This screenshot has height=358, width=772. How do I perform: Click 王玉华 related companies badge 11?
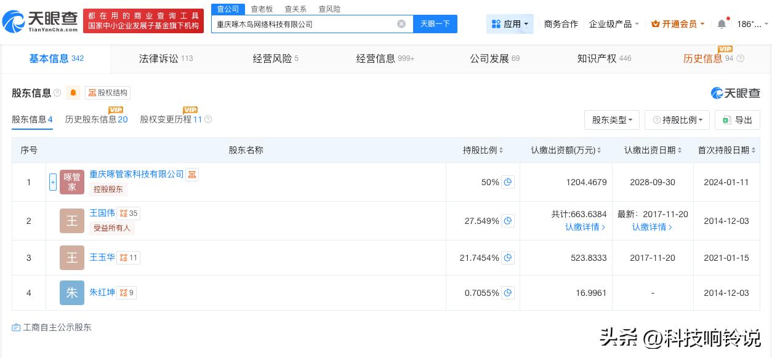point(129,258)
